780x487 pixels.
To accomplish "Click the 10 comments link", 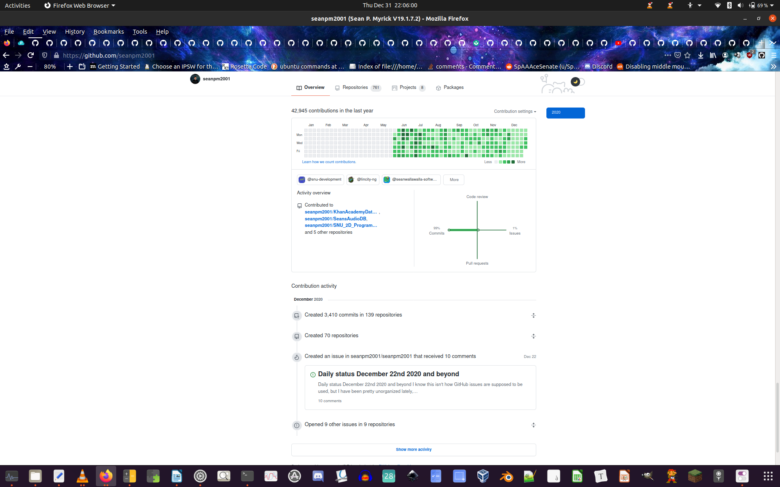I will tap(330, 401).
